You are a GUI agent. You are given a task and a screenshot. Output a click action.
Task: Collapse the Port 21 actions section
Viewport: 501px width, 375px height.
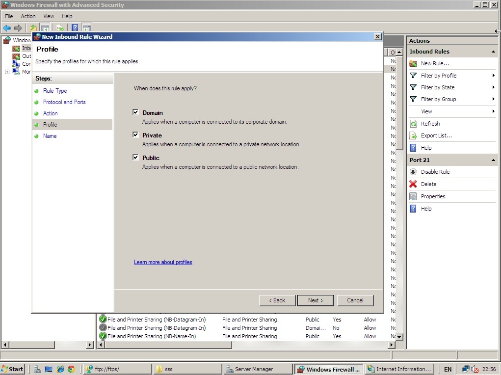coord(493,160)
